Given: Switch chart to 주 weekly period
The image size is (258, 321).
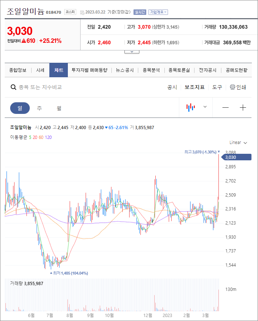Looking at the screenshot, I should point(39,108).
